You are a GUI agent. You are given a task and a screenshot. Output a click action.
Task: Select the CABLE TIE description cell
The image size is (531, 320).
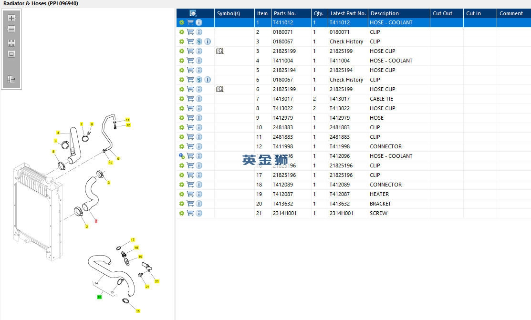[x=381, y=99]
